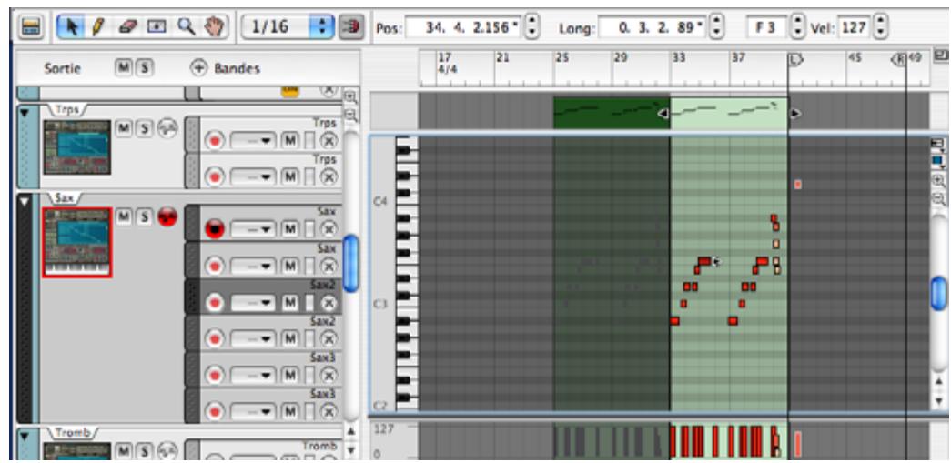Solo the Trps track
This screenshot has width=951, height=463.
pos(145,127)
